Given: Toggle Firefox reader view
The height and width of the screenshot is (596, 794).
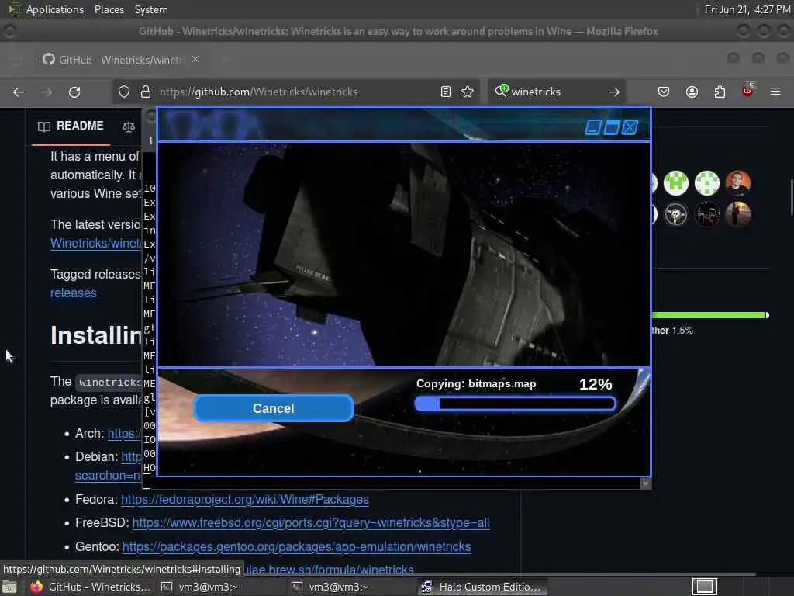Looking at the screenshot, I should click(x=446, y=92).
